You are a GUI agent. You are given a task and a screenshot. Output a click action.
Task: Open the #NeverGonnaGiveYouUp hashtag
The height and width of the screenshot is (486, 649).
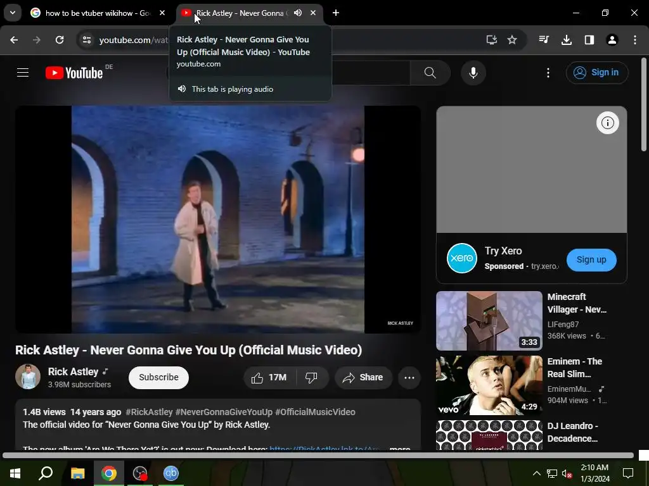224,412
